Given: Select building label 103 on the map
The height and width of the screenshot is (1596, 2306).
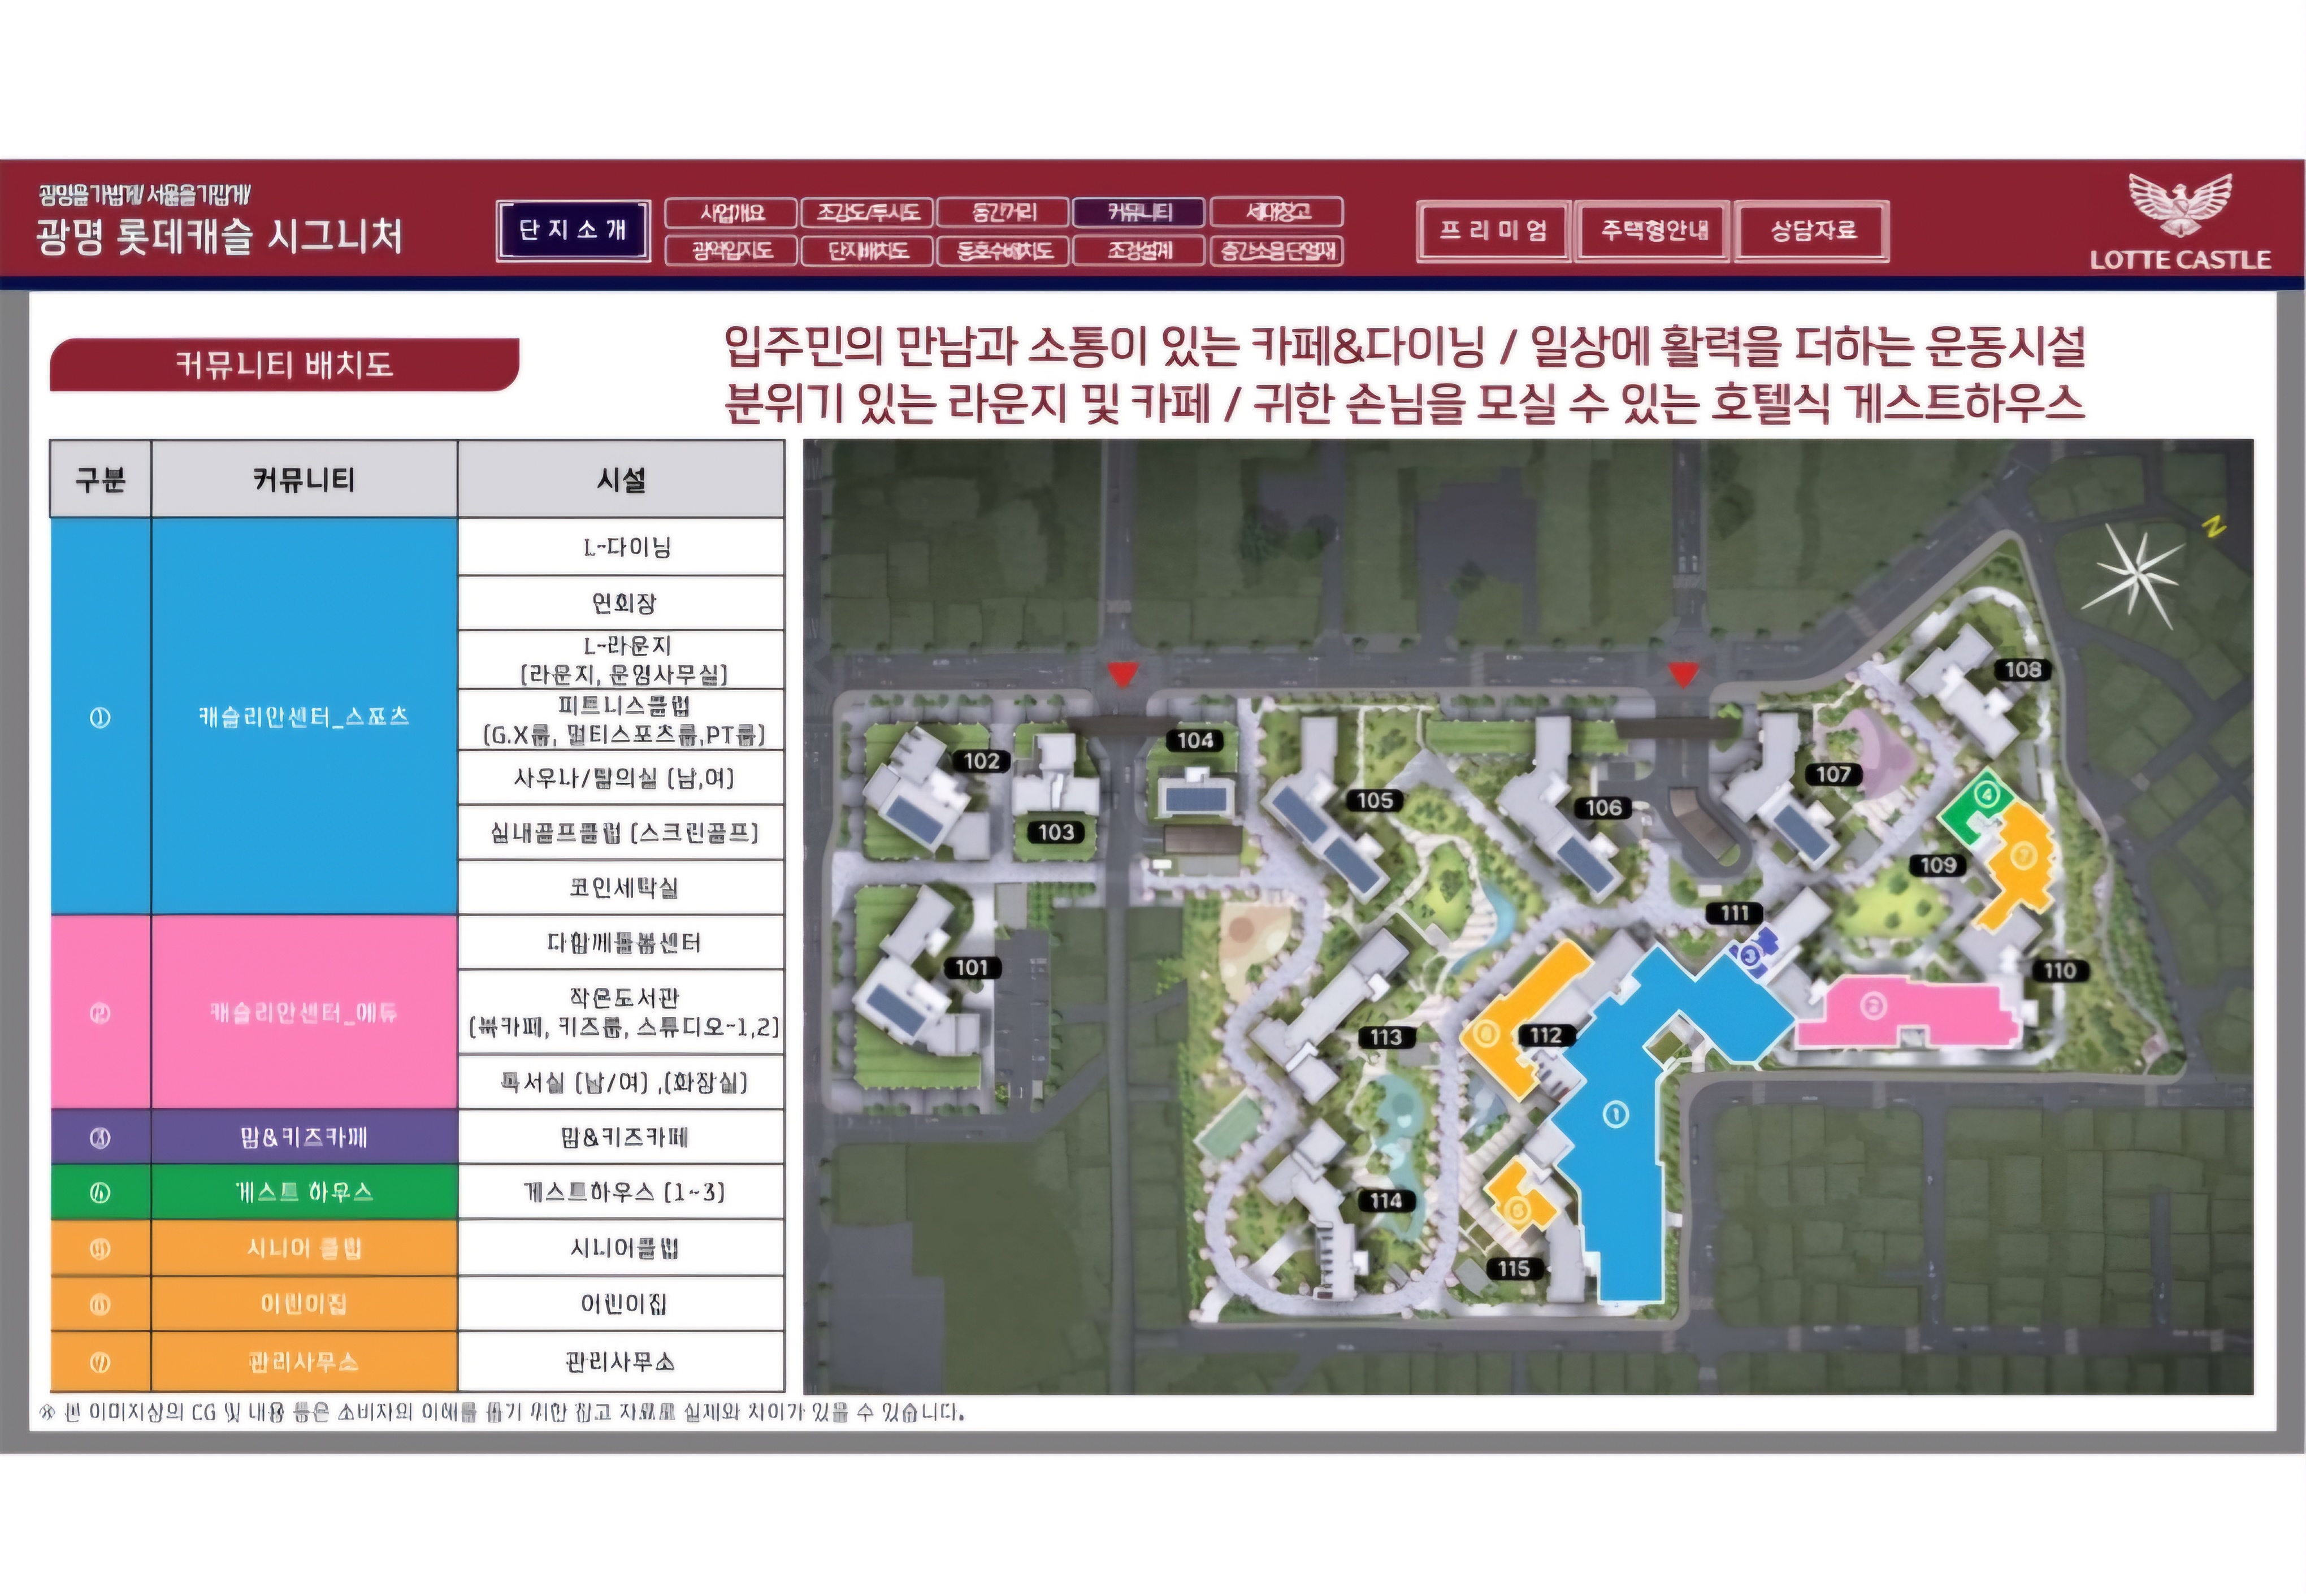Looking at the screenshot, I should point(1056,832).
